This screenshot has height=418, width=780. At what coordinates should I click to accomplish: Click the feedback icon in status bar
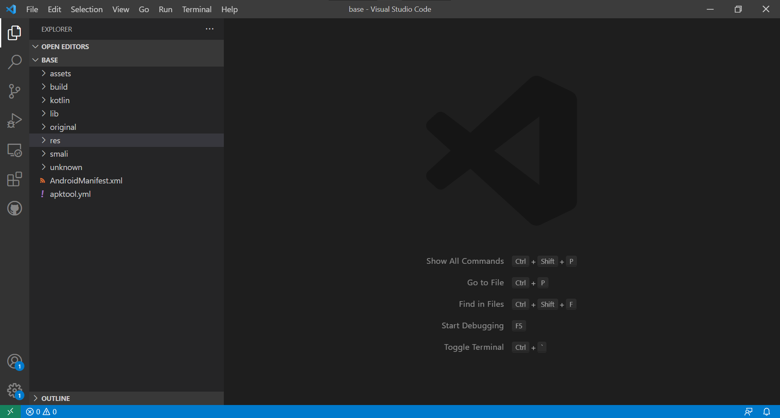point(748,412)
